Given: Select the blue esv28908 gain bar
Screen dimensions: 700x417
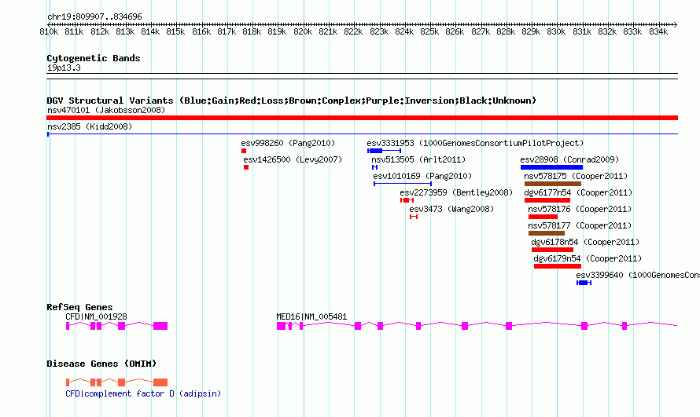Looking at the screenshot, I should coord(552,167).
